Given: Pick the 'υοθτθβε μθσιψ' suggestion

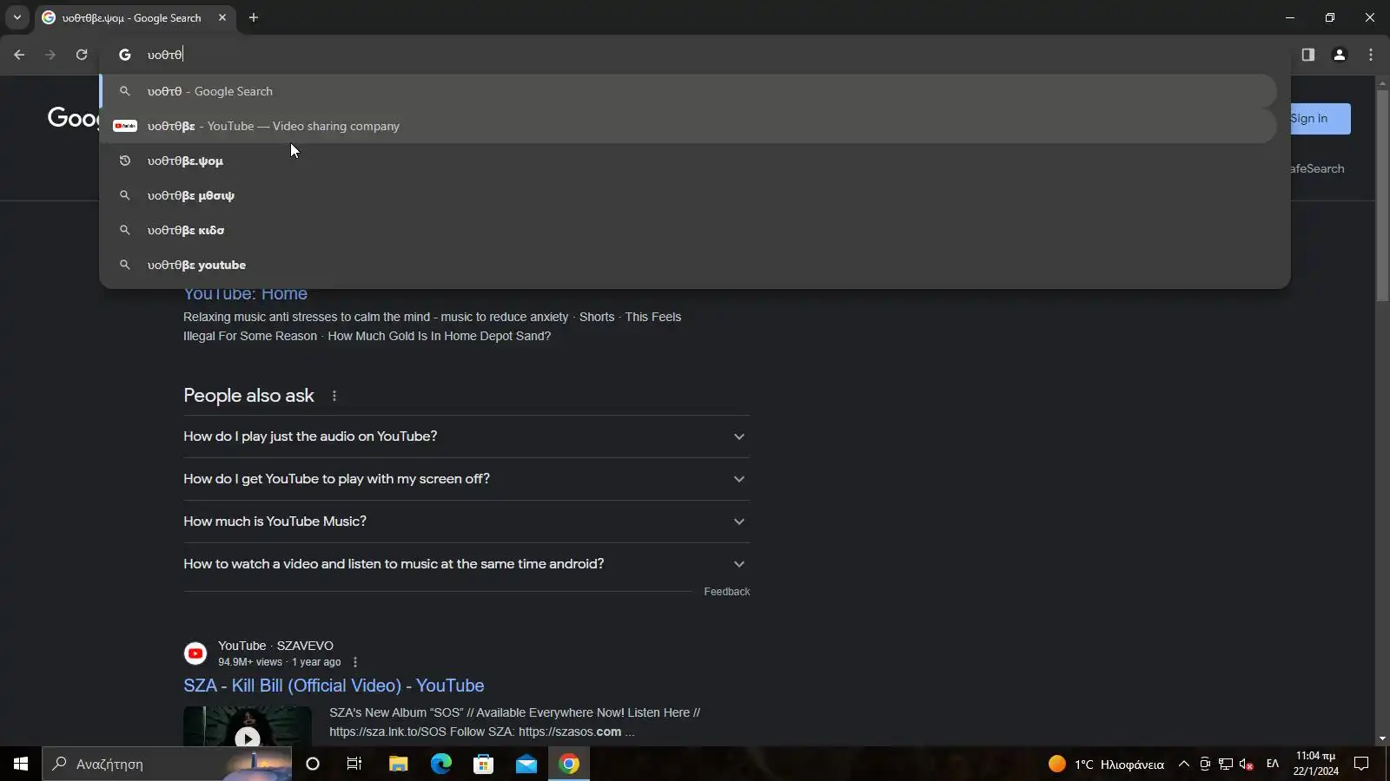Looking at the screenshot, I should tap(688, 195).
